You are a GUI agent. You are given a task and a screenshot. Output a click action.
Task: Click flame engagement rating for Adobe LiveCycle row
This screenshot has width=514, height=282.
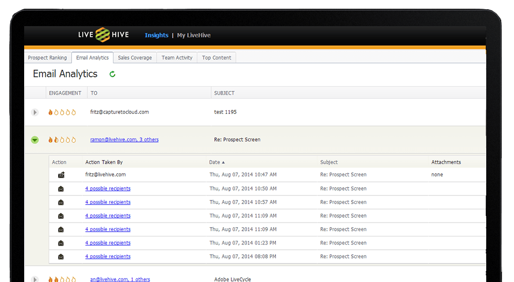62,279
